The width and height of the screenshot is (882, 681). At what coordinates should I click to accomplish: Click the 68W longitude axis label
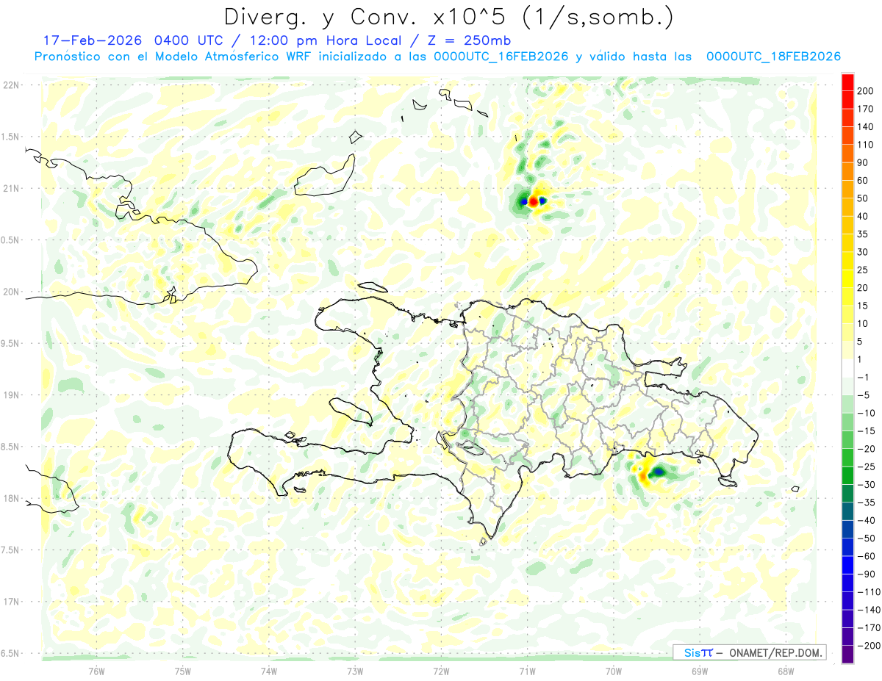[x=785, y=671]
